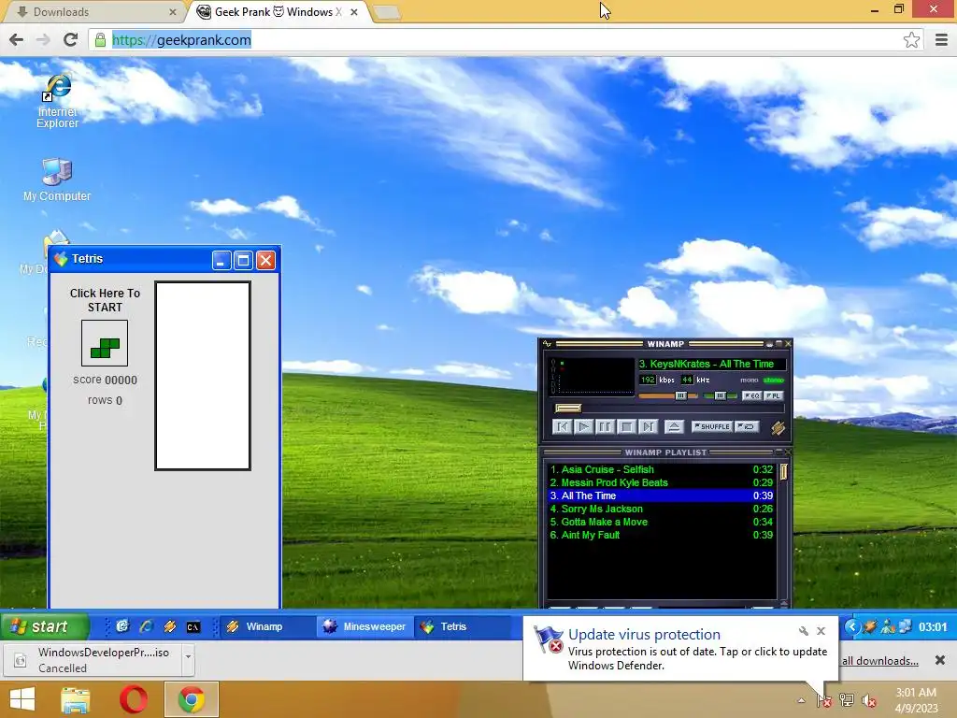Toggle the Winamp PL playlist window
The image size is (957, 718).
[773, 395]
